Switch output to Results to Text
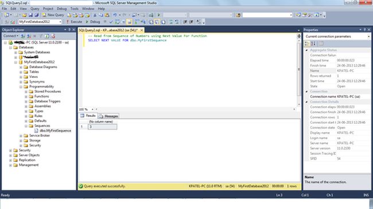This screenshot has width=373, height=209. (151, 22)
